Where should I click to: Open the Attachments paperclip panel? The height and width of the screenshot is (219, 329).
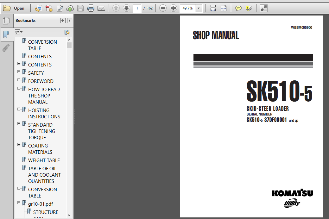(6, 48)
